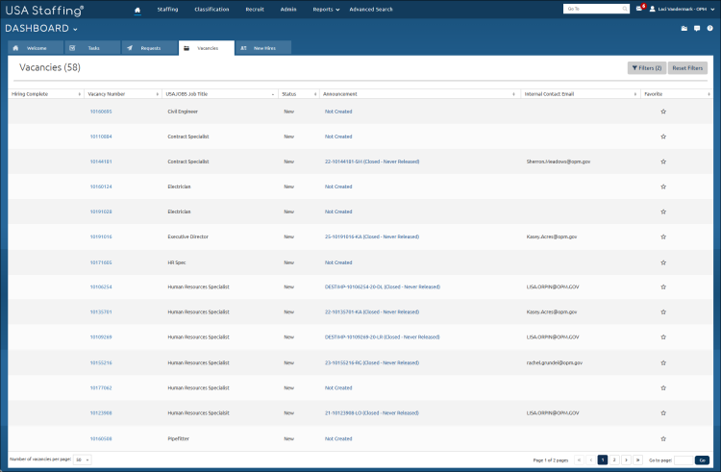
Task: Go to the home icon in the top navigation
Action: [137, 10]
